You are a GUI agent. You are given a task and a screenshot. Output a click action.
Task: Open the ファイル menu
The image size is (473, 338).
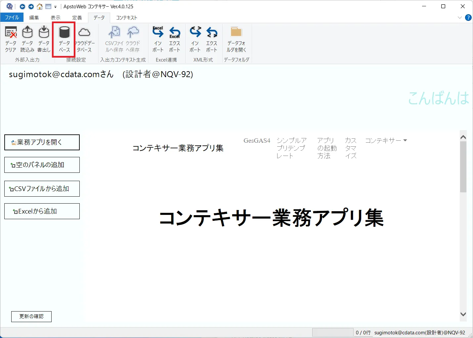click(x=12, y=17)
